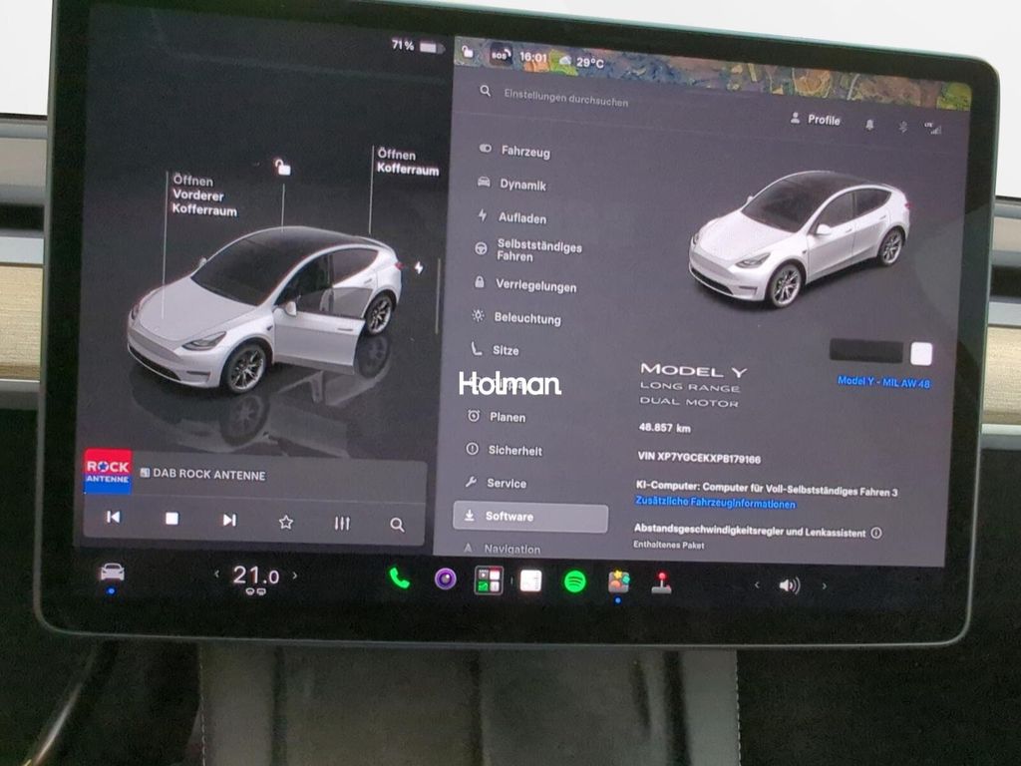Tap the speaker volume icon

790,585
